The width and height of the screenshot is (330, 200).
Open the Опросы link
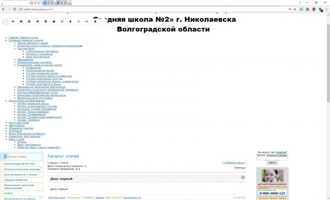click(x=21, y=142)
